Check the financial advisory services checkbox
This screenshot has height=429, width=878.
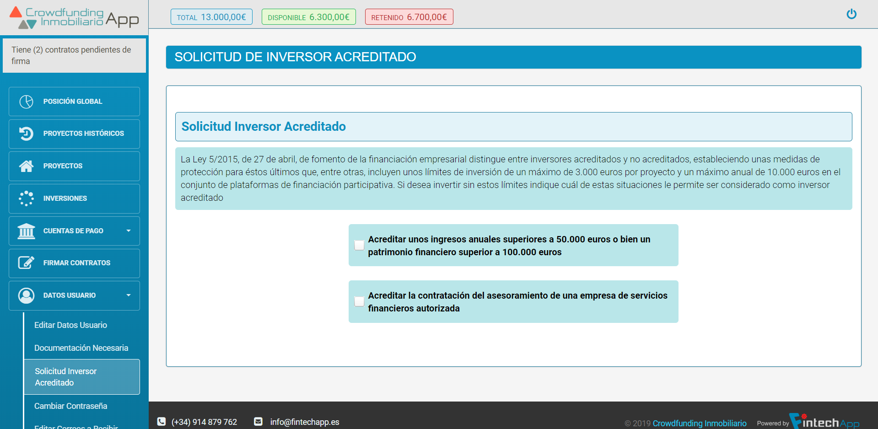[x=359, y=301]
